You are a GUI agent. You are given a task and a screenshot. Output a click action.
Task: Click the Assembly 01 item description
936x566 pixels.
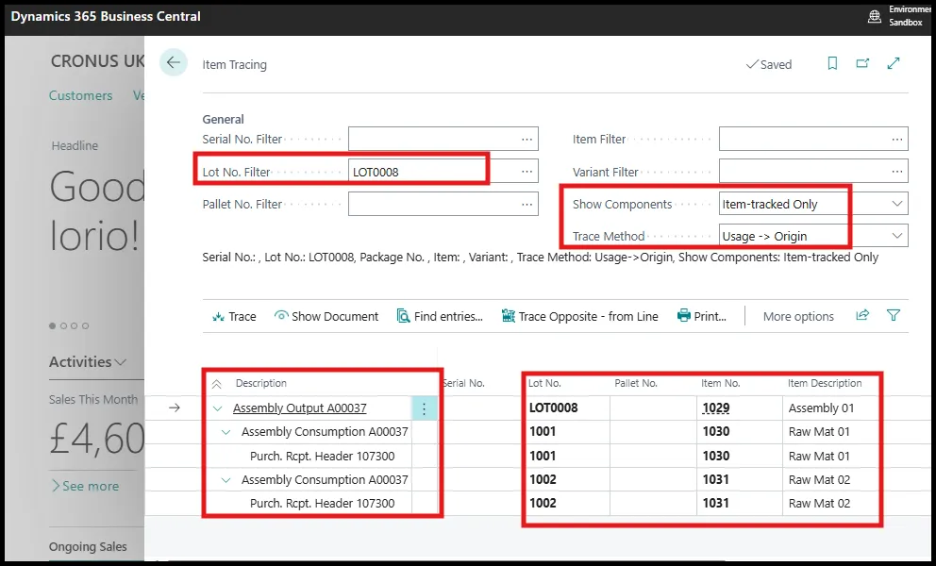pos(821,408)
